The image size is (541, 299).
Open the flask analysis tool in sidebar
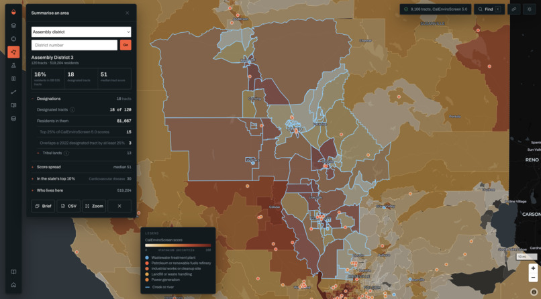pos(13,66)
